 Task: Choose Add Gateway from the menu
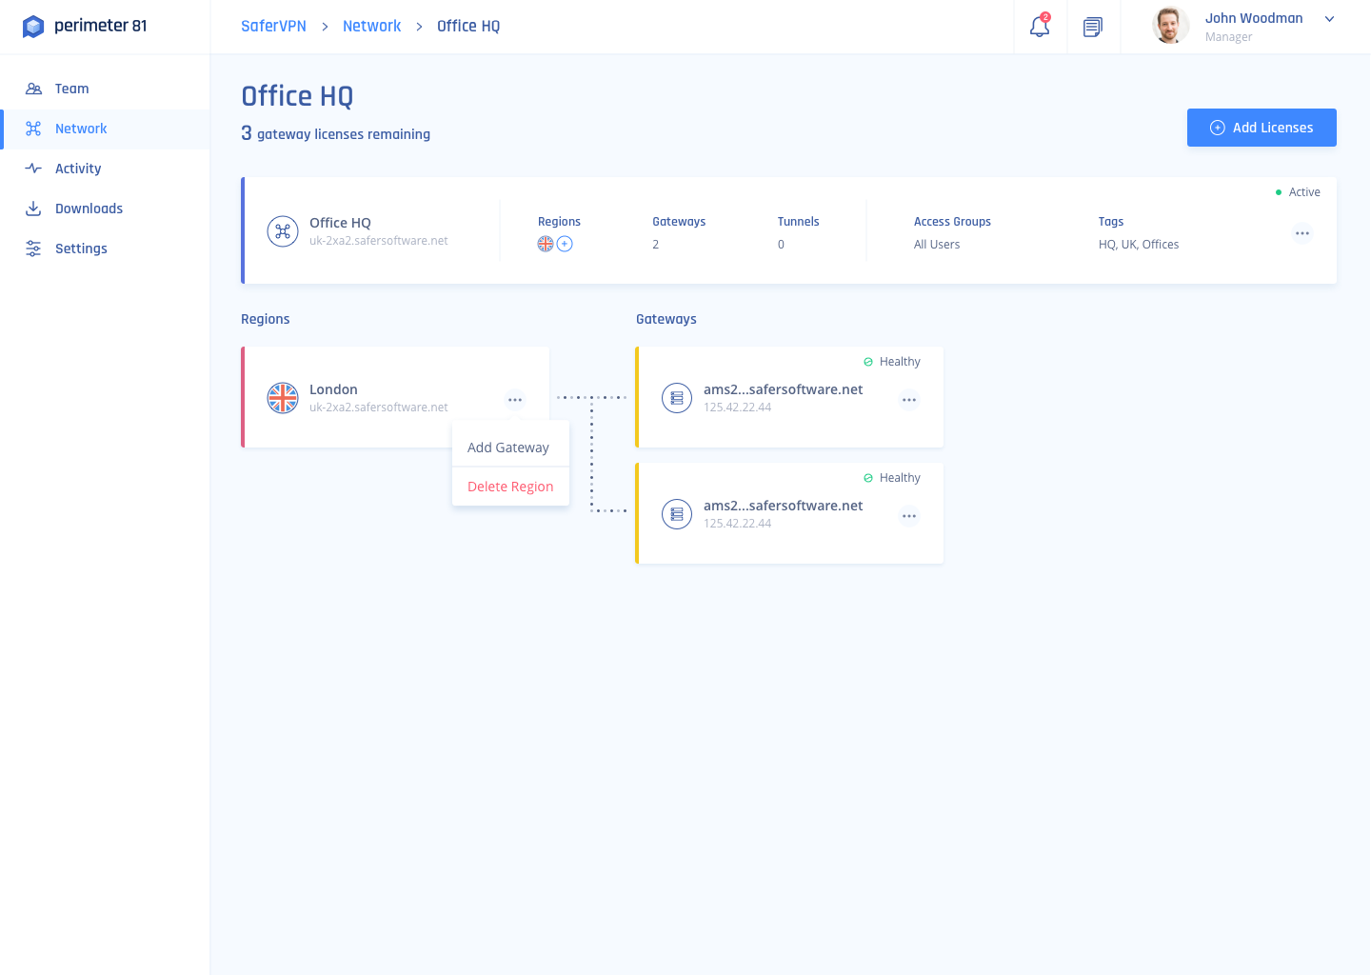(x=510, y=448)
